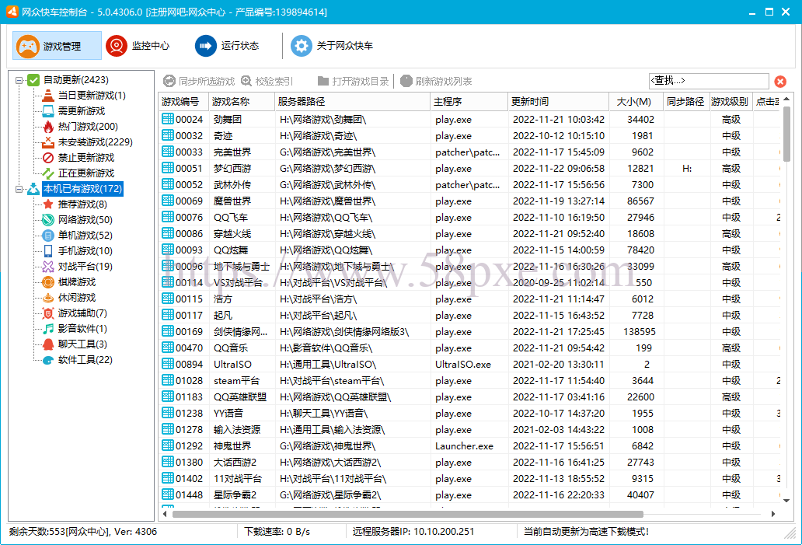Click 刷新游戏列表 toolbar button
The height and width of the screenshot is (545, 802).
pyautogui.click(x=436, y=82)
